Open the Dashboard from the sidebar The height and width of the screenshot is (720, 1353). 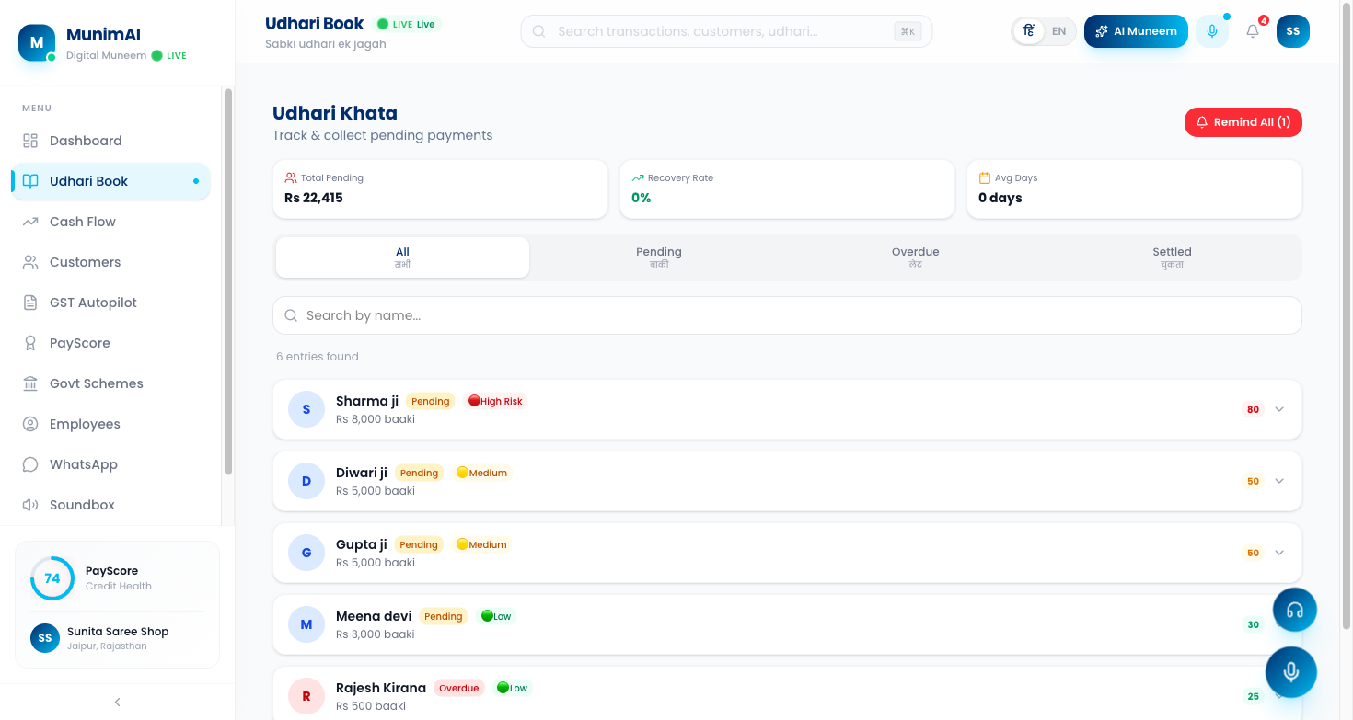tap(85, 140)
